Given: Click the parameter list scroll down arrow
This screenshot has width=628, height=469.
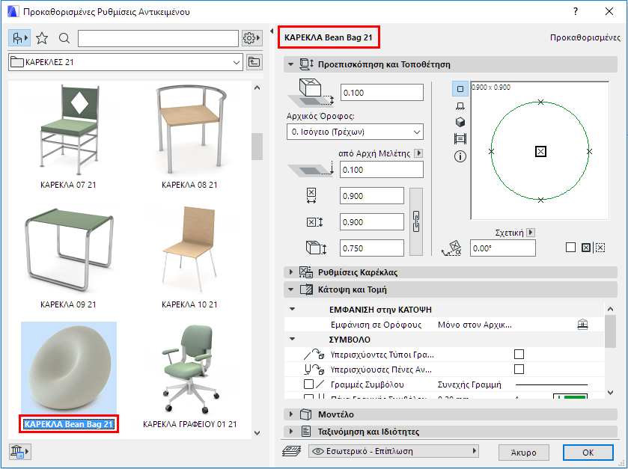Looking at the screenshot, I should click(610, 393).
